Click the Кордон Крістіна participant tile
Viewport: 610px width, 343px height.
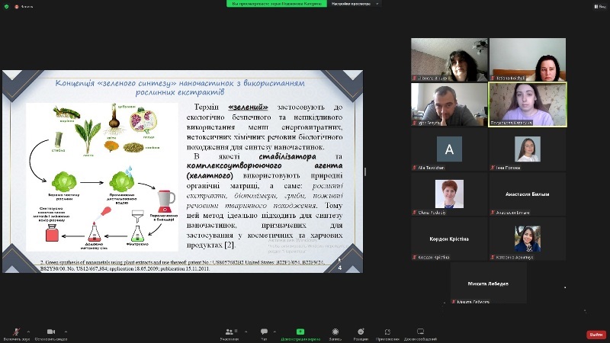(449, 239)
